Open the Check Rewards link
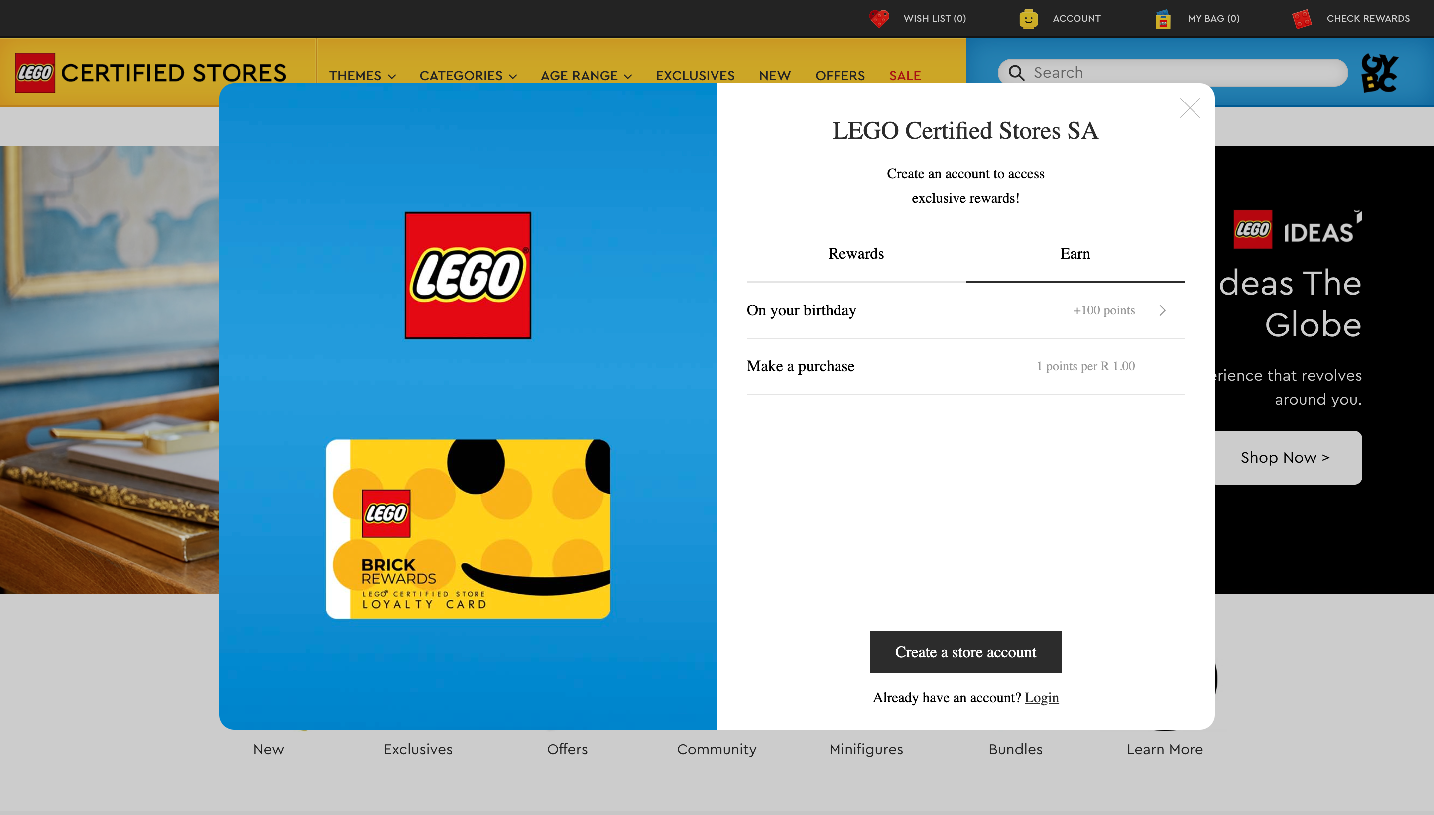This screenshot has height=815, width=1434. pos(1368,19)
